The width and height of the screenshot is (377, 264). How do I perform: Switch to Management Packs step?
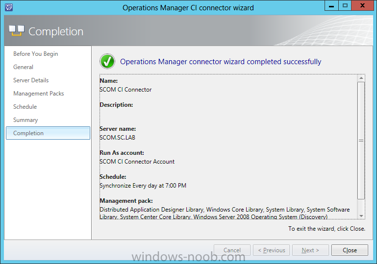[x=39, y=94]
